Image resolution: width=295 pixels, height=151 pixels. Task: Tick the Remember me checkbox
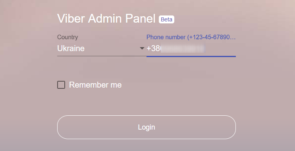(x=61, y=85)
